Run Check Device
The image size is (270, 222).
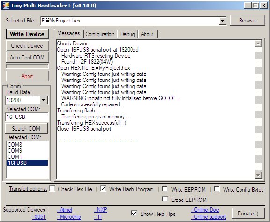click(28, 46)
